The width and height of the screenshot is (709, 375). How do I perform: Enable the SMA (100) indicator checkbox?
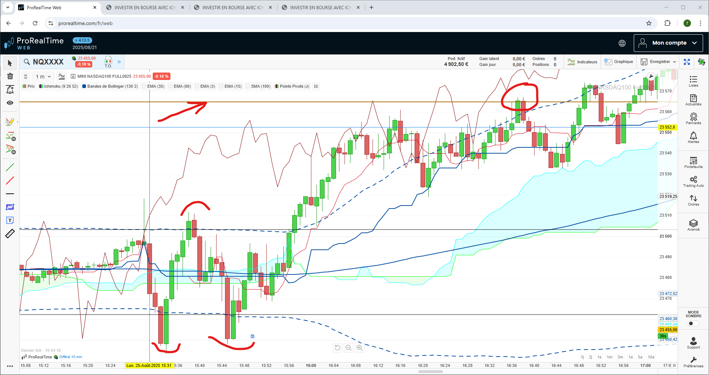click(x=248, y=87)
